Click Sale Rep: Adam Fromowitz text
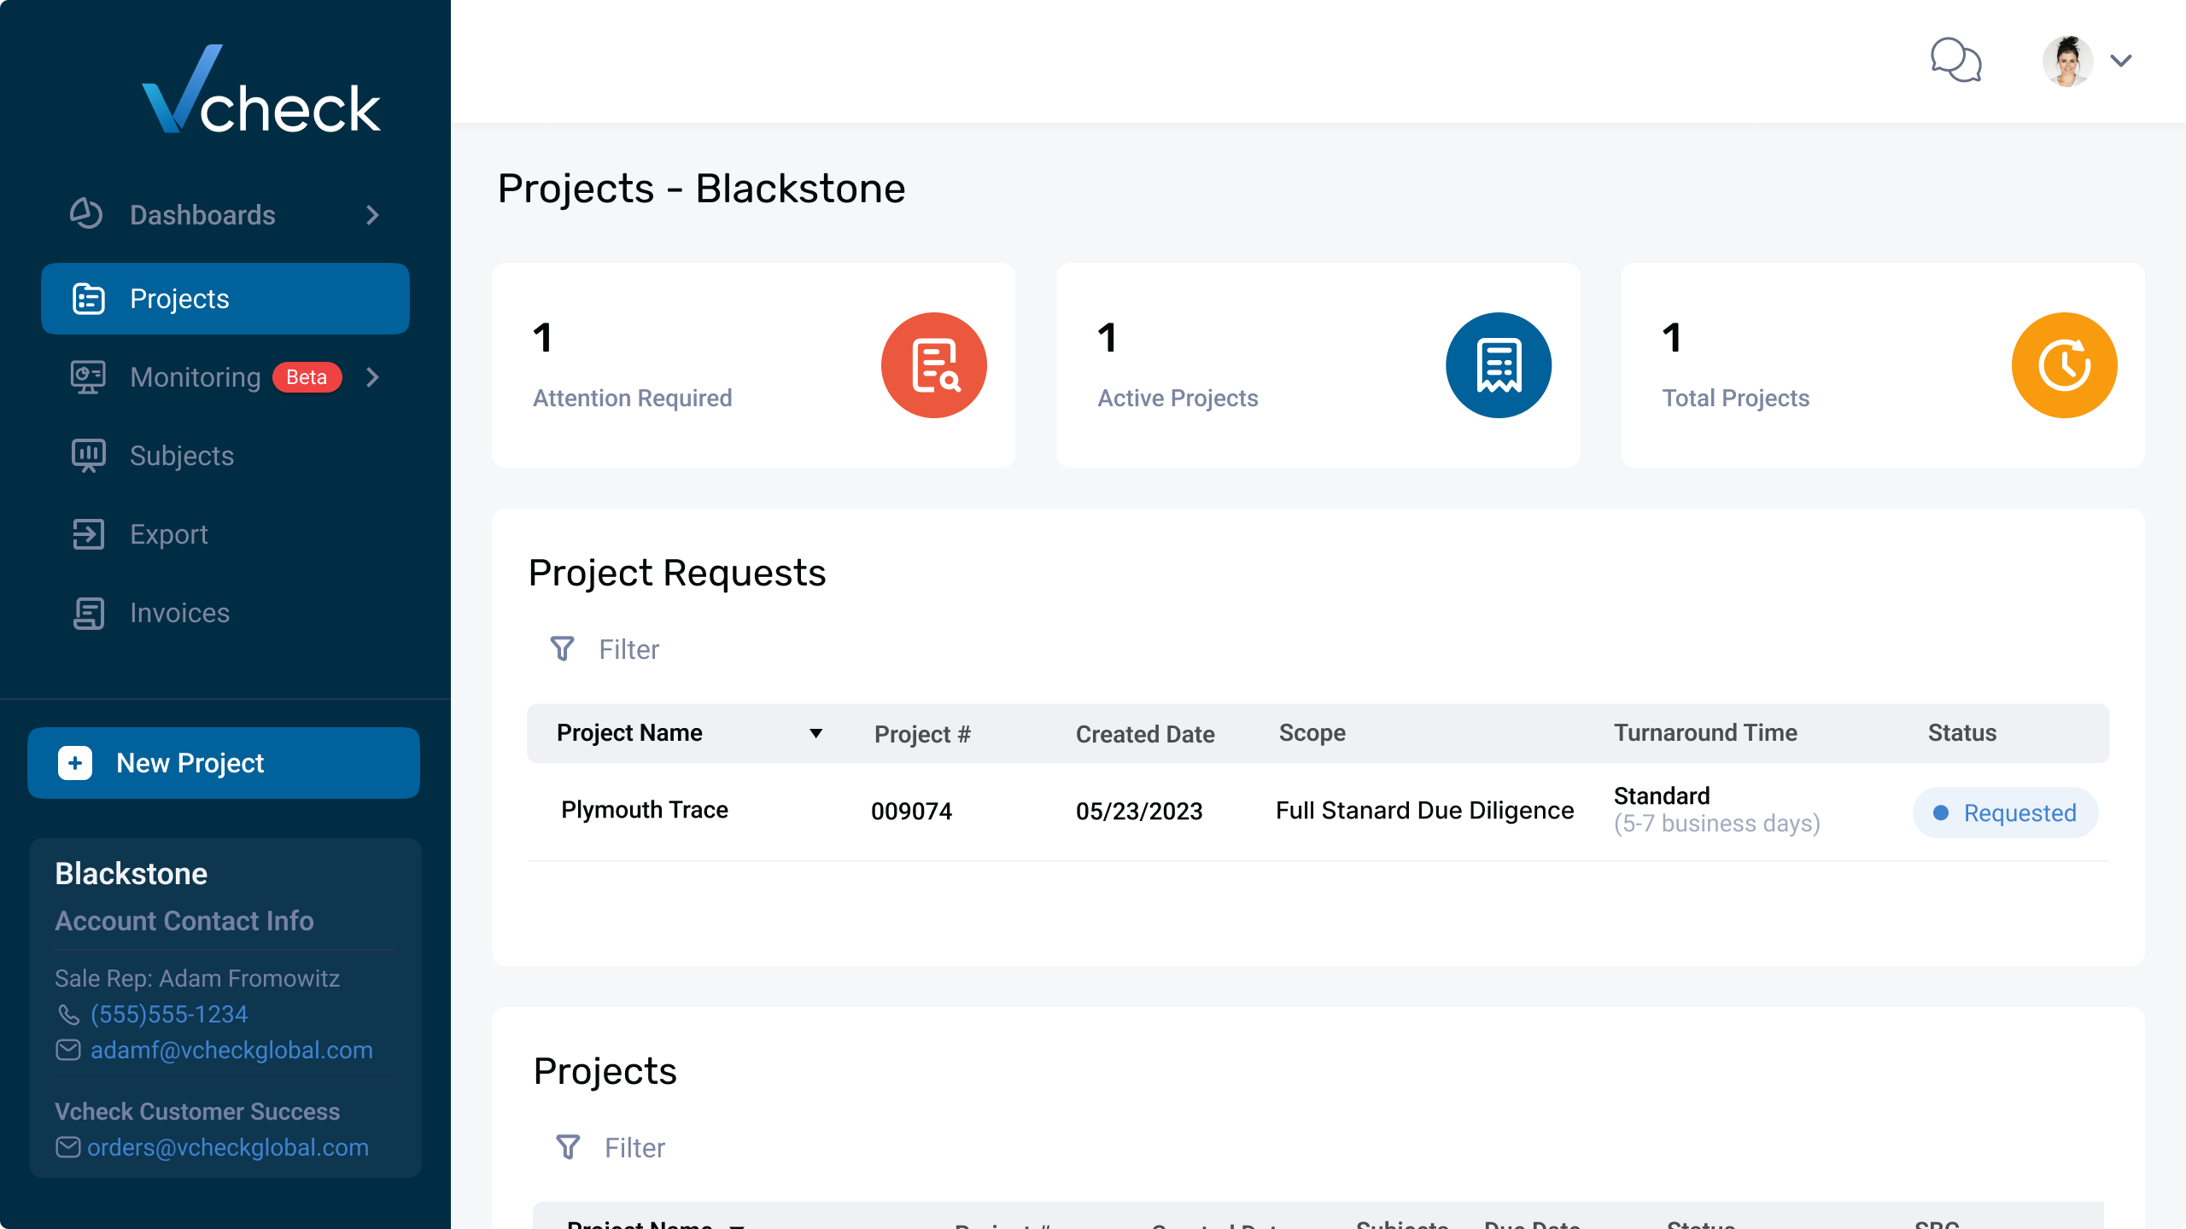Image resolution: width=2186 pixels, height=1229 pixels. (197, 979)
